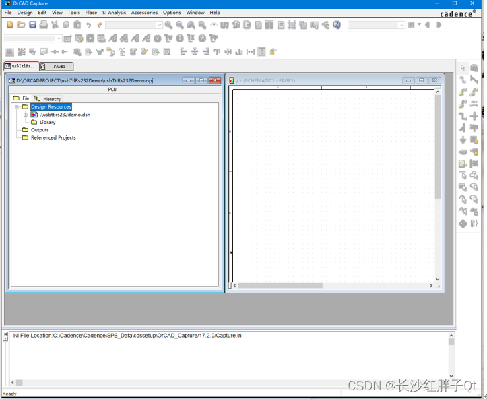The height and width of the screenshot is (399, 487).
Task: Click the align left edges icon
Action: pyautogui.click(x=183, y=52)
